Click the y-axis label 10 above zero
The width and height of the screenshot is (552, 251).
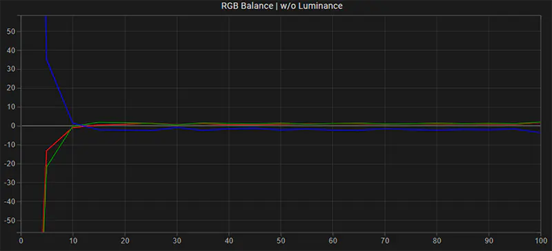[10, 107]
